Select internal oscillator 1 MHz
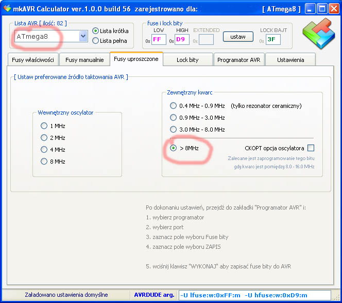The height and width of the screenshot is (303, 342). click(44, 126)
